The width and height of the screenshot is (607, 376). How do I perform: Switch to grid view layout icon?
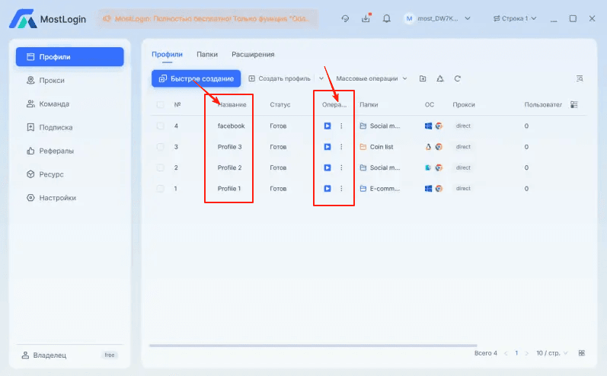pyautogui.click(x=581, y=353)
